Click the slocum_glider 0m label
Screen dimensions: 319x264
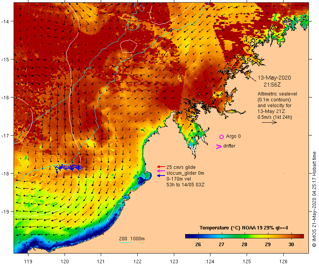[185, 173]
